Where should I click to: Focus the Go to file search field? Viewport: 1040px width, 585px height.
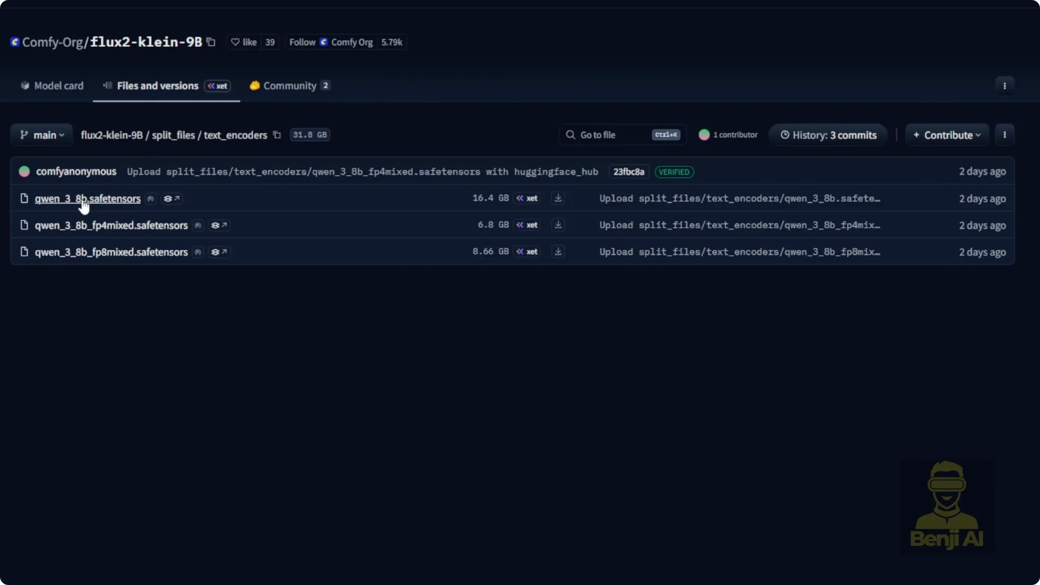click(x=607, y=135)
